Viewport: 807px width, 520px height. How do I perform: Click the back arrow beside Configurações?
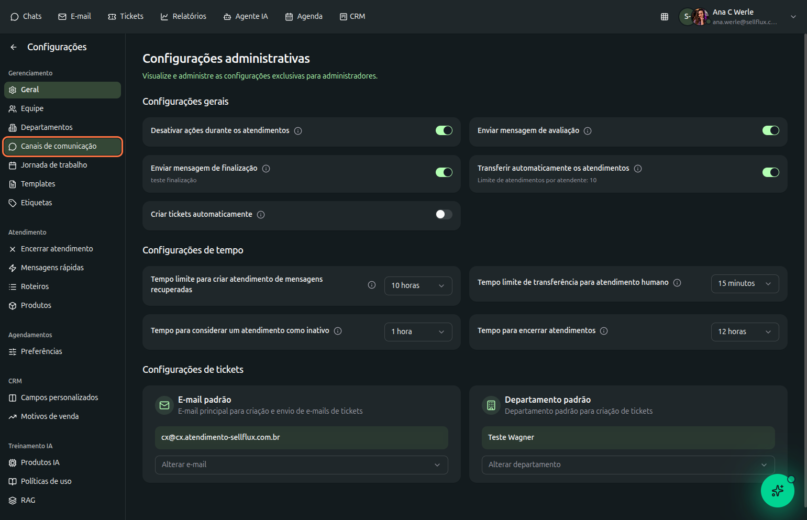tap(14, 47)
